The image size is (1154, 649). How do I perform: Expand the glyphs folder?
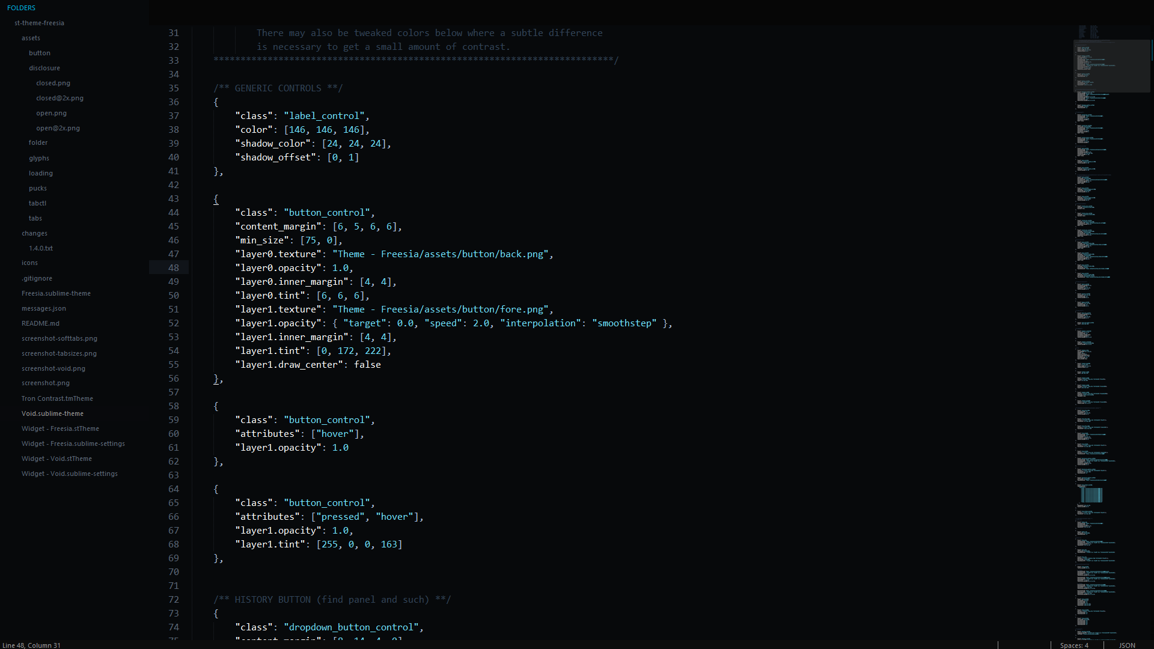[x=39, y=158]
